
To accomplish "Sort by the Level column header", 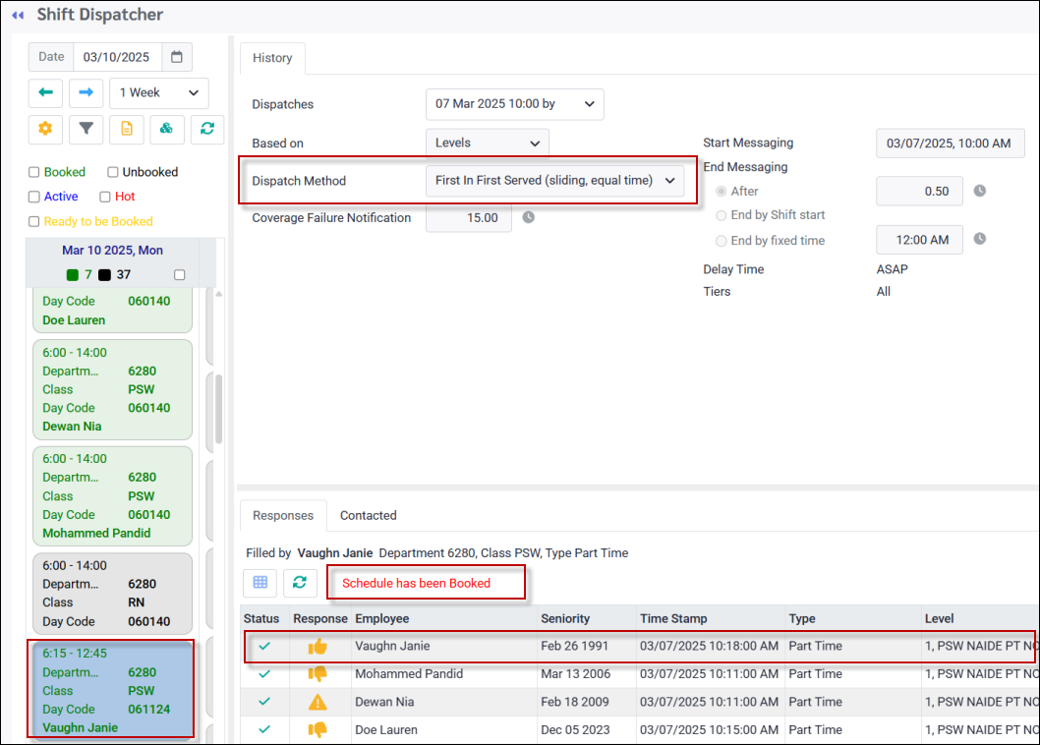I will 980,618.
